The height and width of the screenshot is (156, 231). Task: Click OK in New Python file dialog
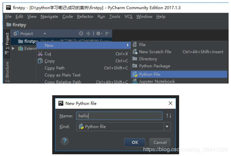tap(135, 142)
